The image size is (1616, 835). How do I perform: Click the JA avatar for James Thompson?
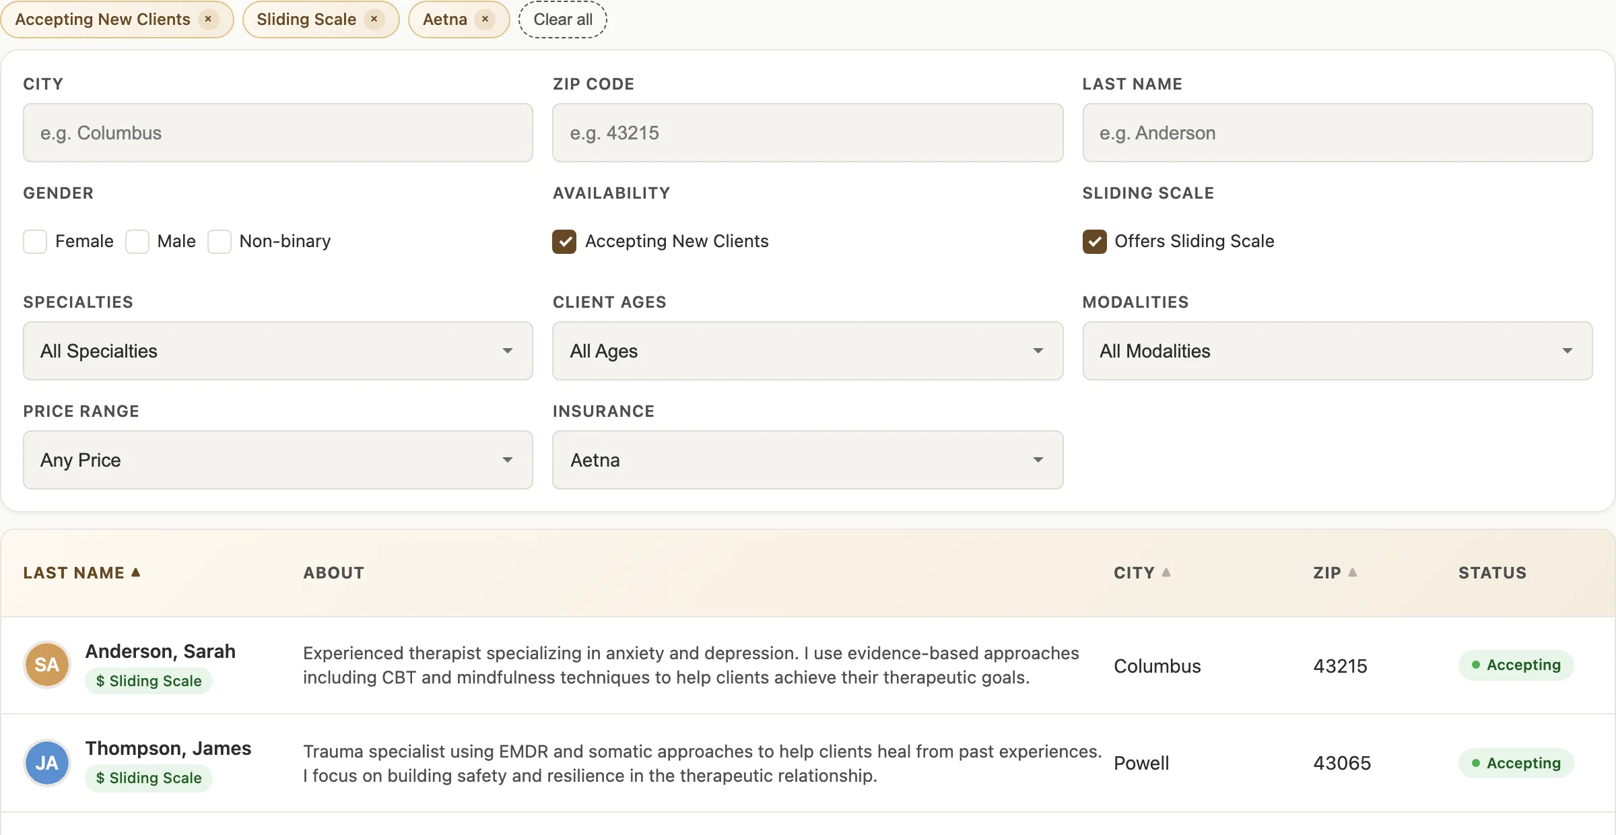pyautogui.click(x=47, y=763)
